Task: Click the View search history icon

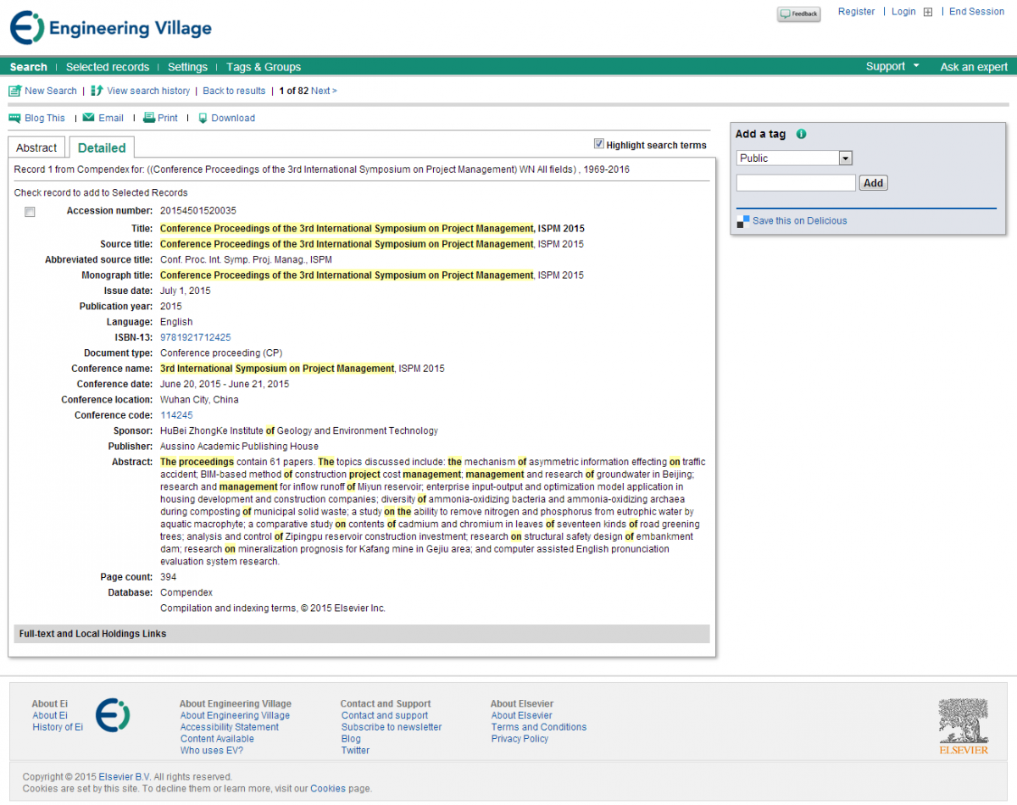Action: pyautogui.click(x=97, y=91)
